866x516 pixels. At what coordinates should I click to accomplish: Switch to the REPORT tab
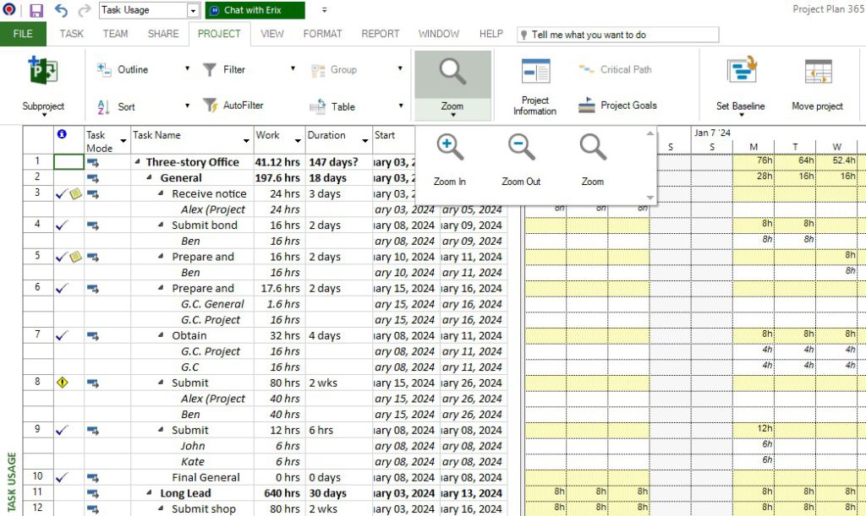pos(381,34)
